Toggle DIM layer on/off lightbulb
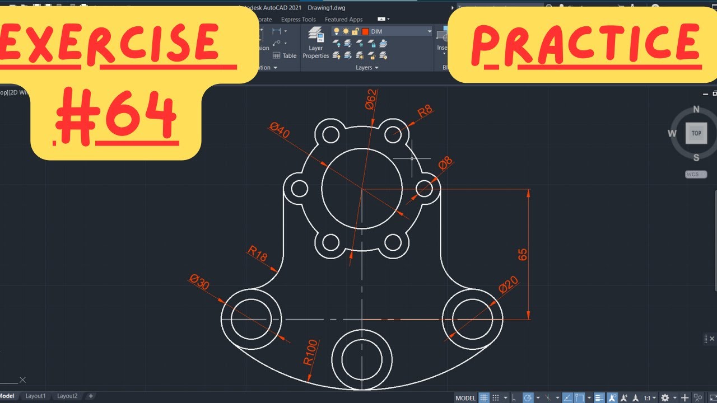Image resolution: width=717 pixels, height=403 pixels. (337, 31)
